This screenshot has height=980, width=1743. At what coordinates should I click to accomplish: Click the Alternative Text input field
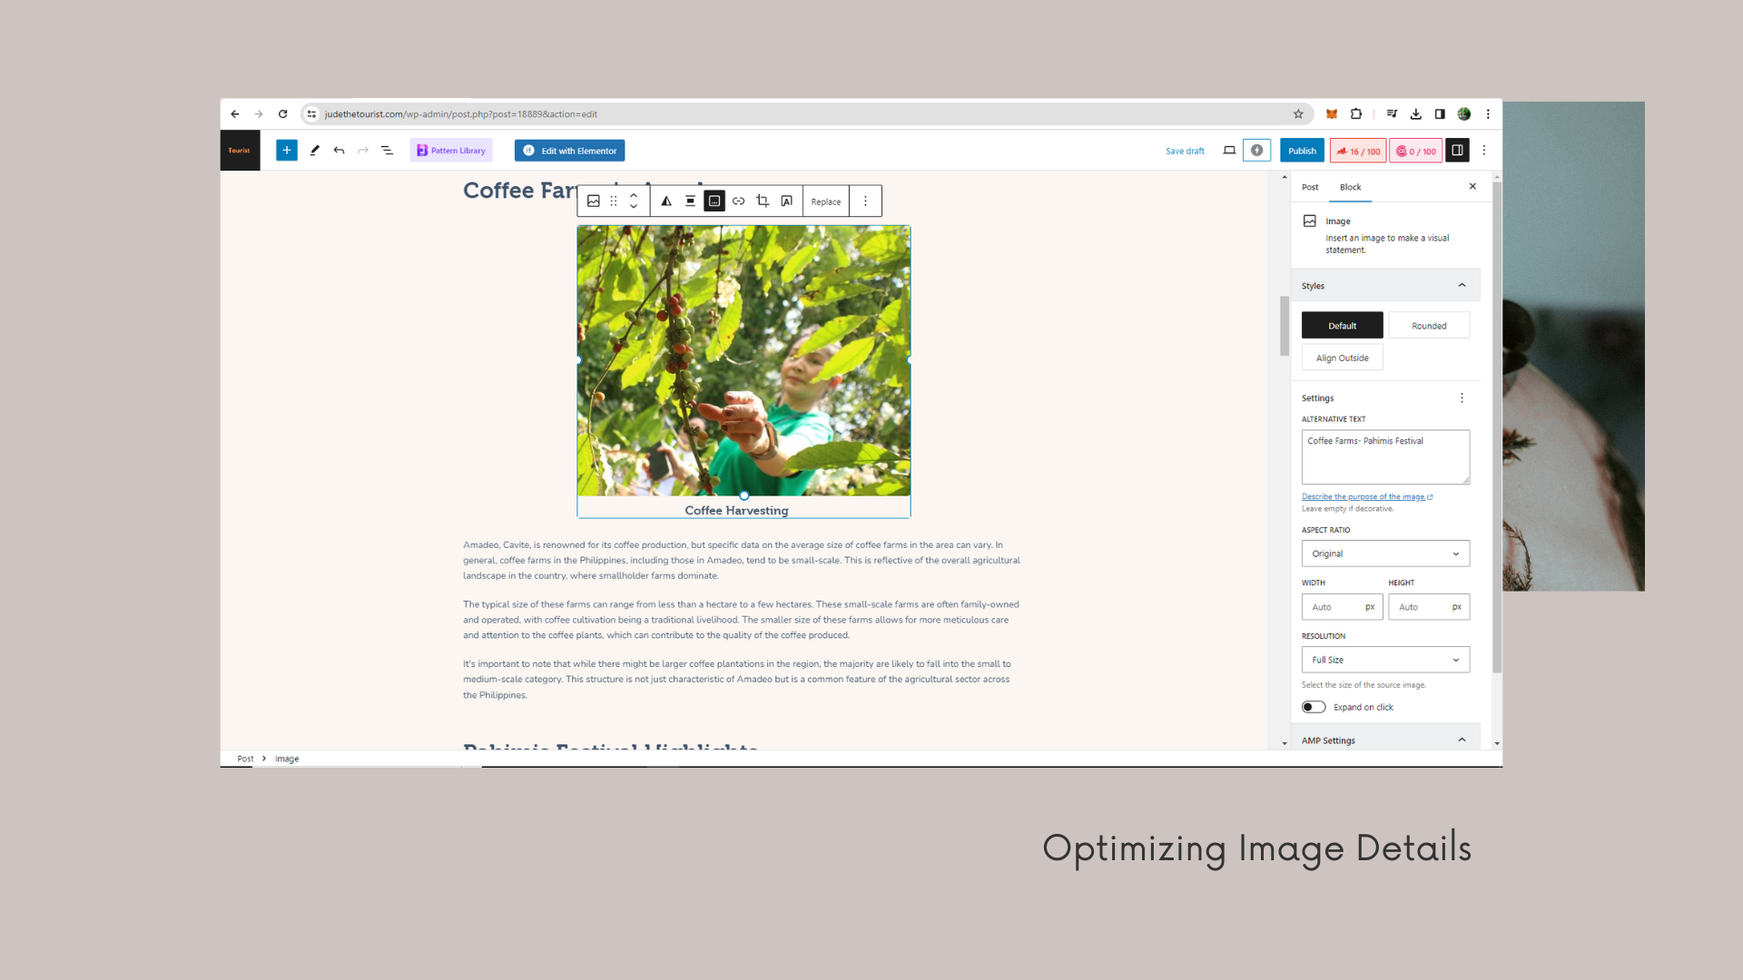pyautogui.click(x=1384, y=456)
